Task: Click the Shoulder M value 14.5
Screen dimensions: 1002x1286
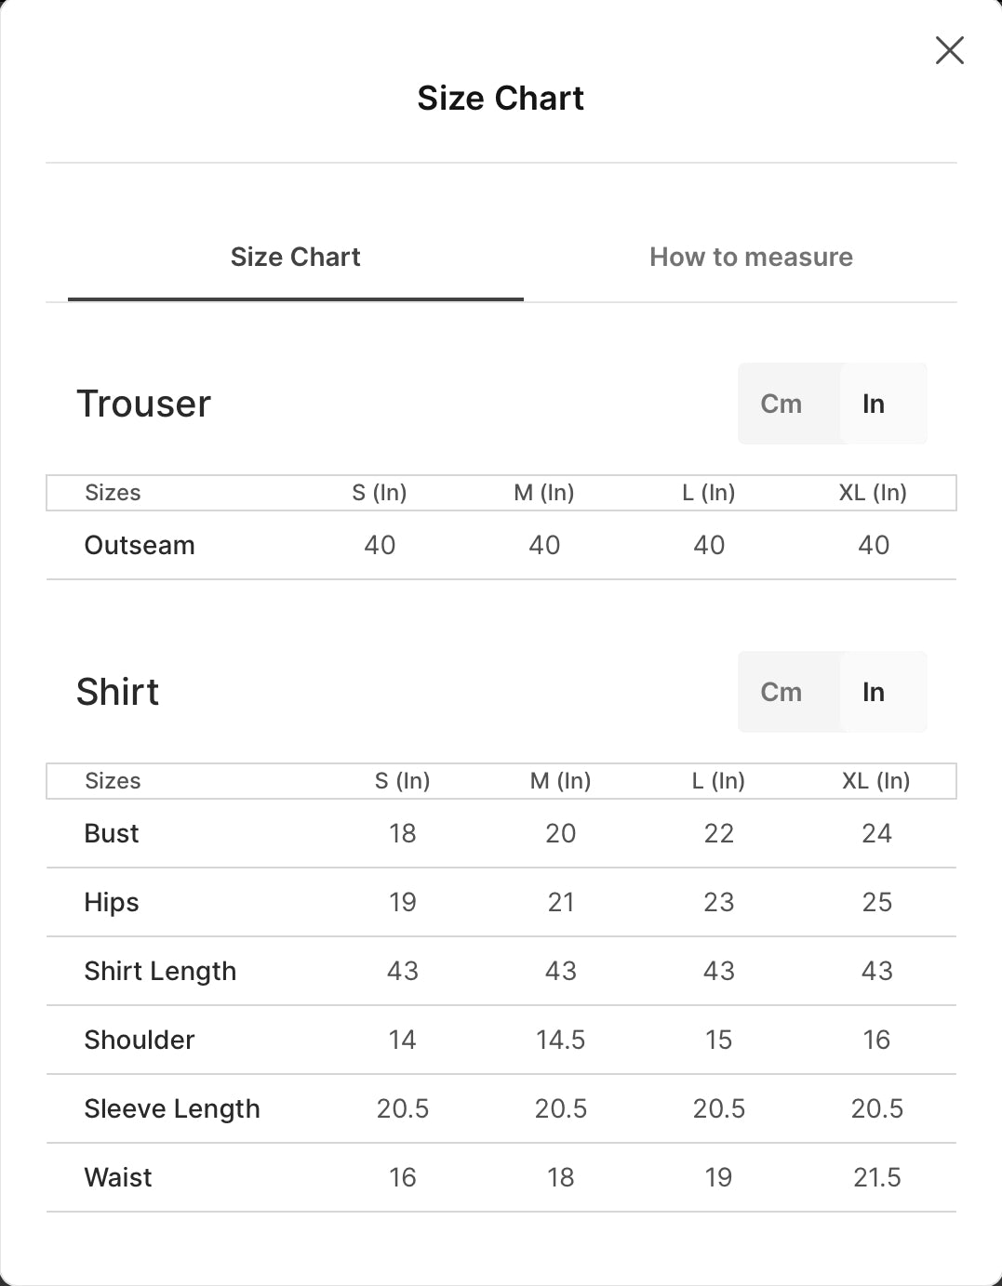Action: click(561, 1040)
